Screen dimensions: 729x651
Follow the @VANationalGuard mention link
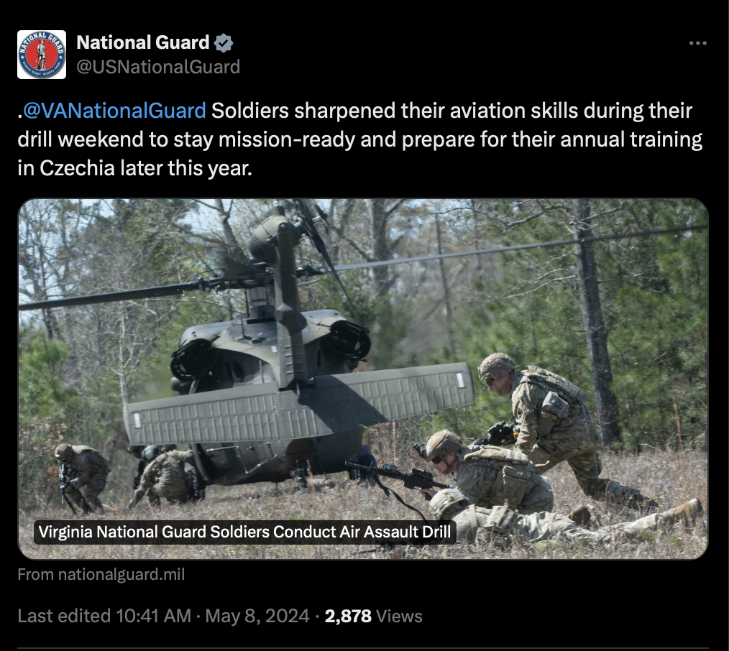tap(114, 111)
